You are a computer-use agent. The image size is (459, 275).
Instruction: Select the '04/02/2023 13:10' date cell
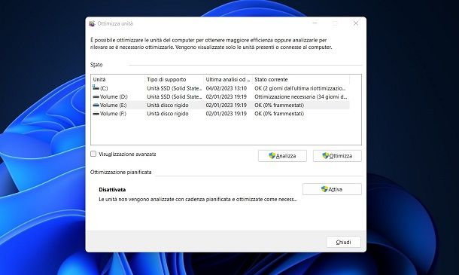226,88
